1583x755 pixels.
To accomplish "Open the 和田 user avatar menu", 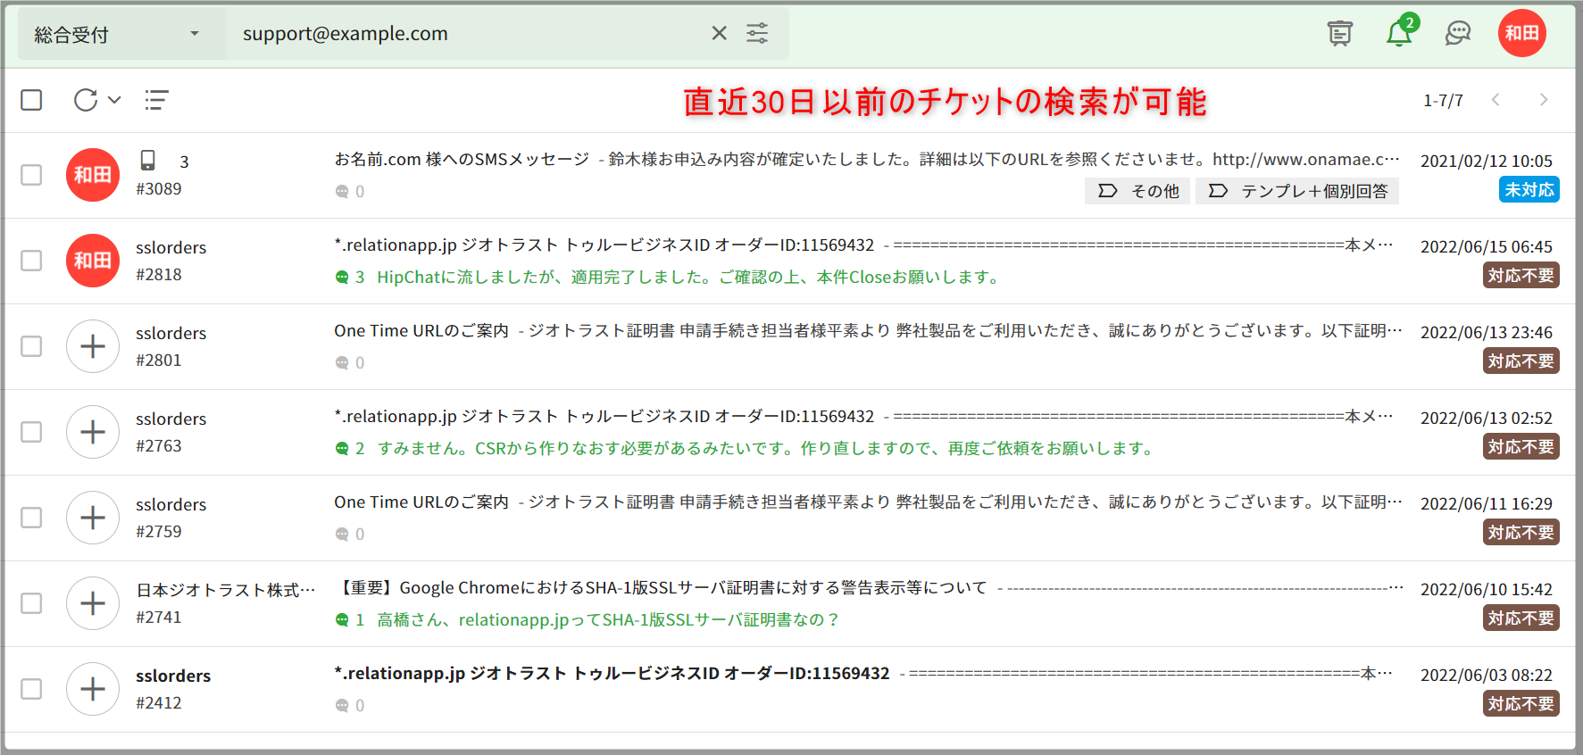I will pyautogui.click(x=1521, y=34).
